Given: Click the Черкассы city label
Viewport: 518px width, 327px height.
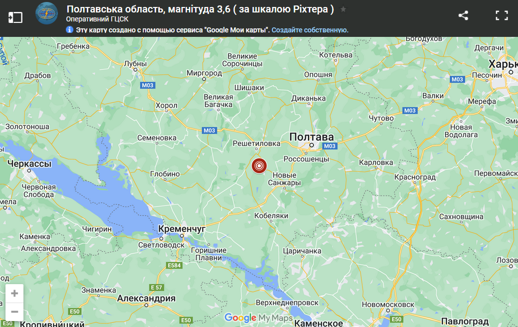Looking at the screenshot, I should point(29,163).
